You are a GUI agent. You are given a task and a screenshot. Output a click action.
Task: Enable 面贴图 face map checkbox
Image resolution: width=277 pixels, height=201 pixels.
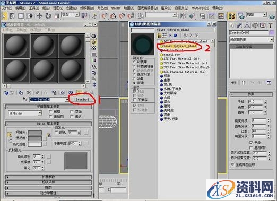50,117
